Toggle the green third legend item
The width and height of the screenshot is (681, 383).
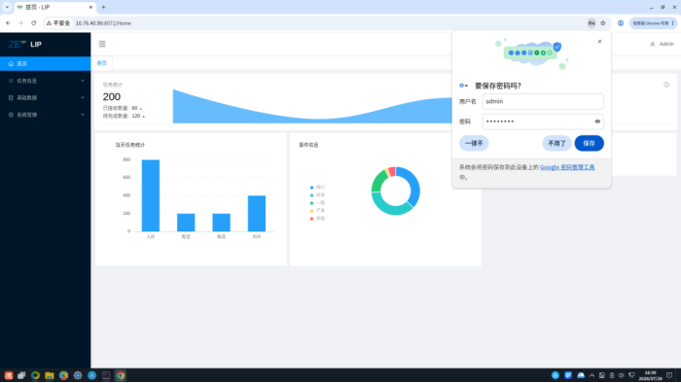[x=317, y=202]
